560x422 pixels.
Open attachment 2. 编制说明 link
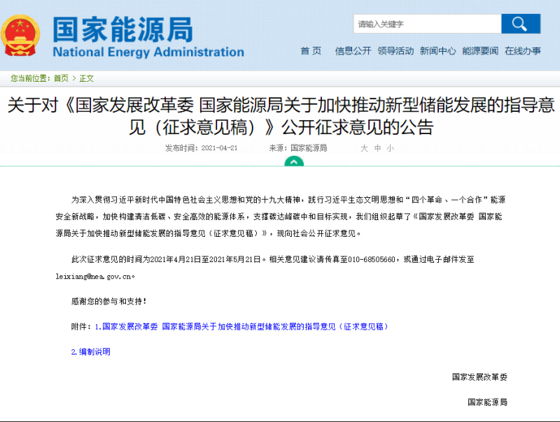[91, 352]
